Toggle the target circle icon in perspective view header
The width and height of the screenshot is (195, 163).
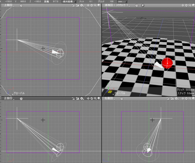point(137,5)
